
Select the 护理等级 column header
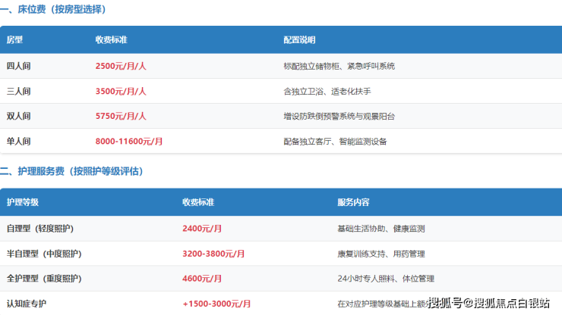22,203
